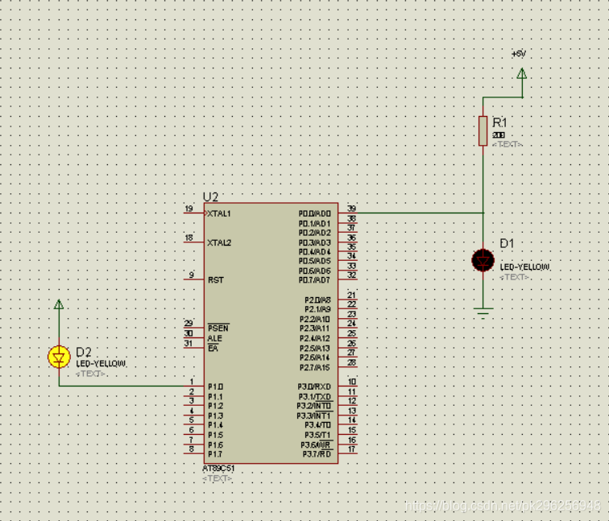
Task: Click the P2.7/A15 pin label
Action: pos(315,368)
